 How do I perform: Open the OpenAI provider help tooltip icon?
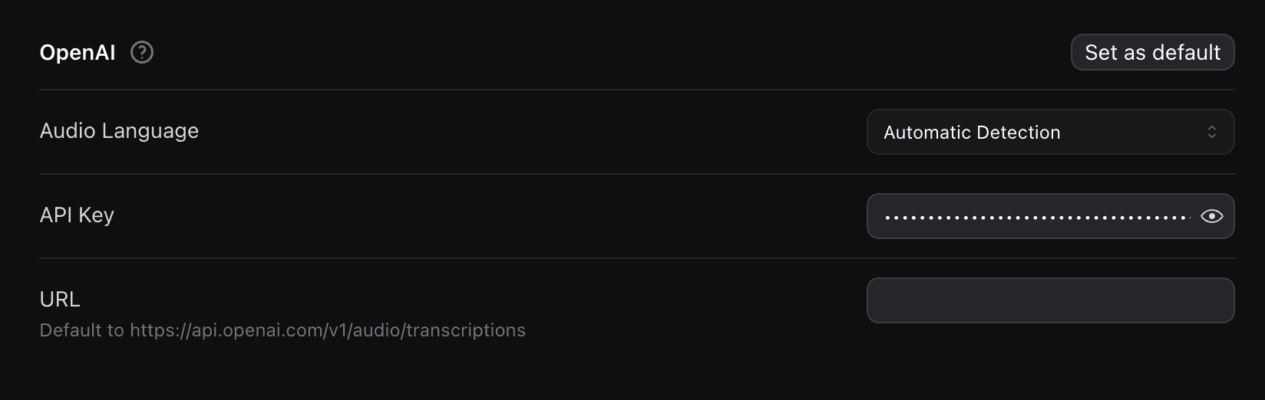click(142, 52)
